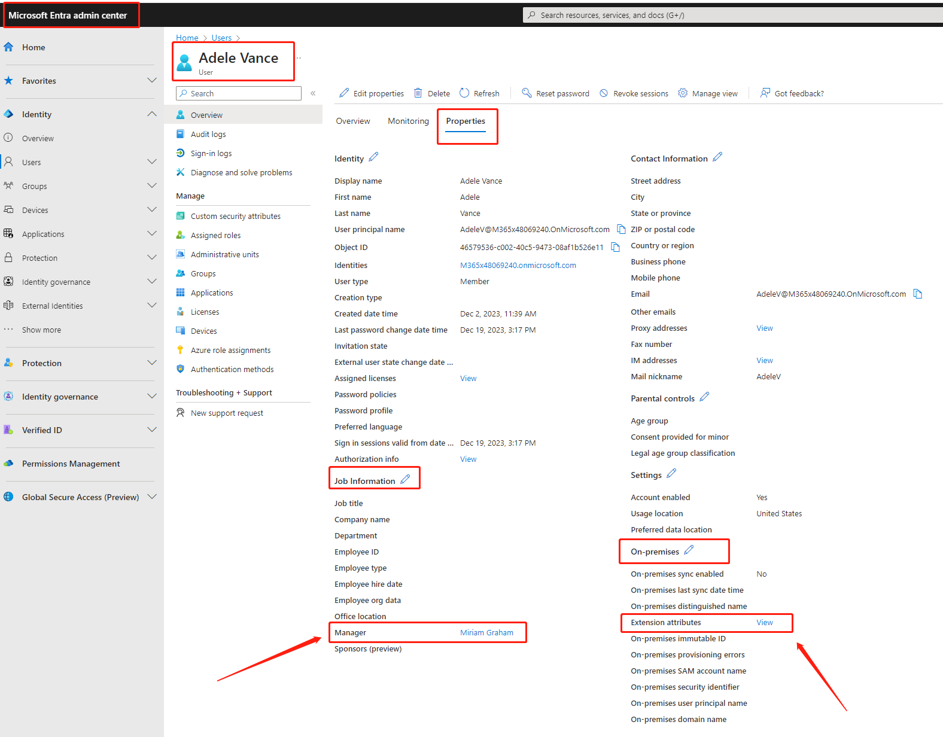
Task: Select the Properties tab
Action: 466,121
